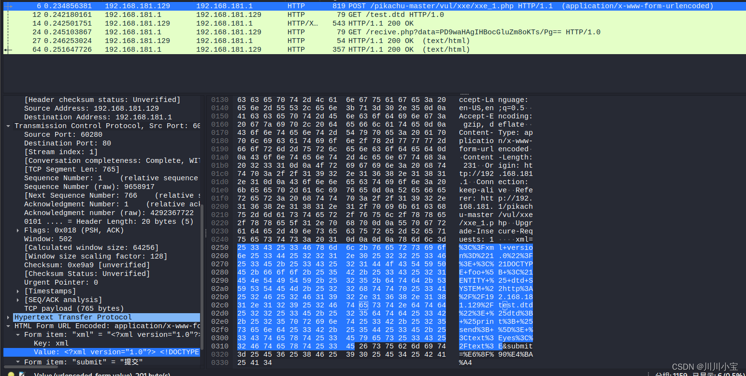
Task: Click hex offset 0330 last row
Action: pos(219,362)
